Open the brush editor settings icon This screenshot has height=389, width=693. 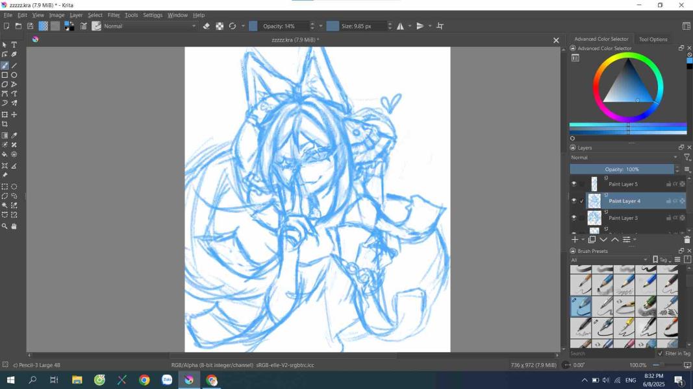tap(84, 26)
